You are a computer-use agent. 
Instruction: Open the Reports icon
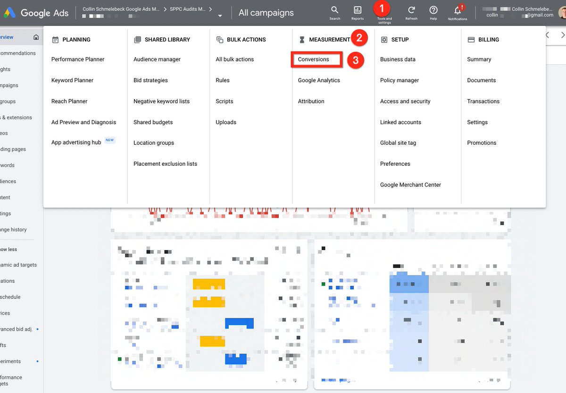tap(358, 12)
